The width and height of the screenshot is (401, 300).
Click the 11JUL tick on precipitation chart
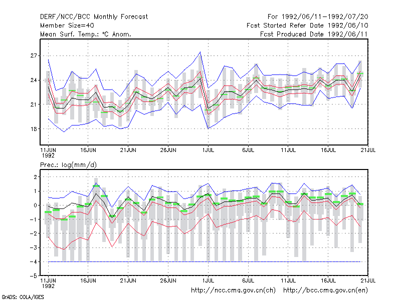(x=288, y=280)
